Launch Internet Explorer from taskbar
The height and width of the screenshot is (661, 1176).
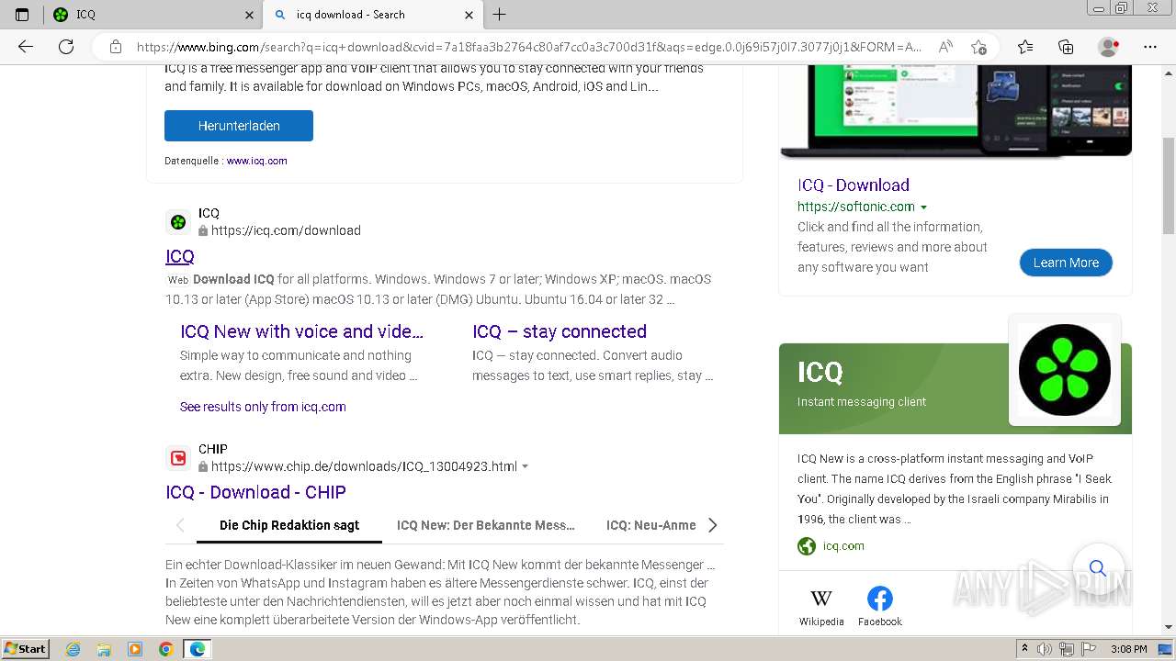click(x=73, y=649)
